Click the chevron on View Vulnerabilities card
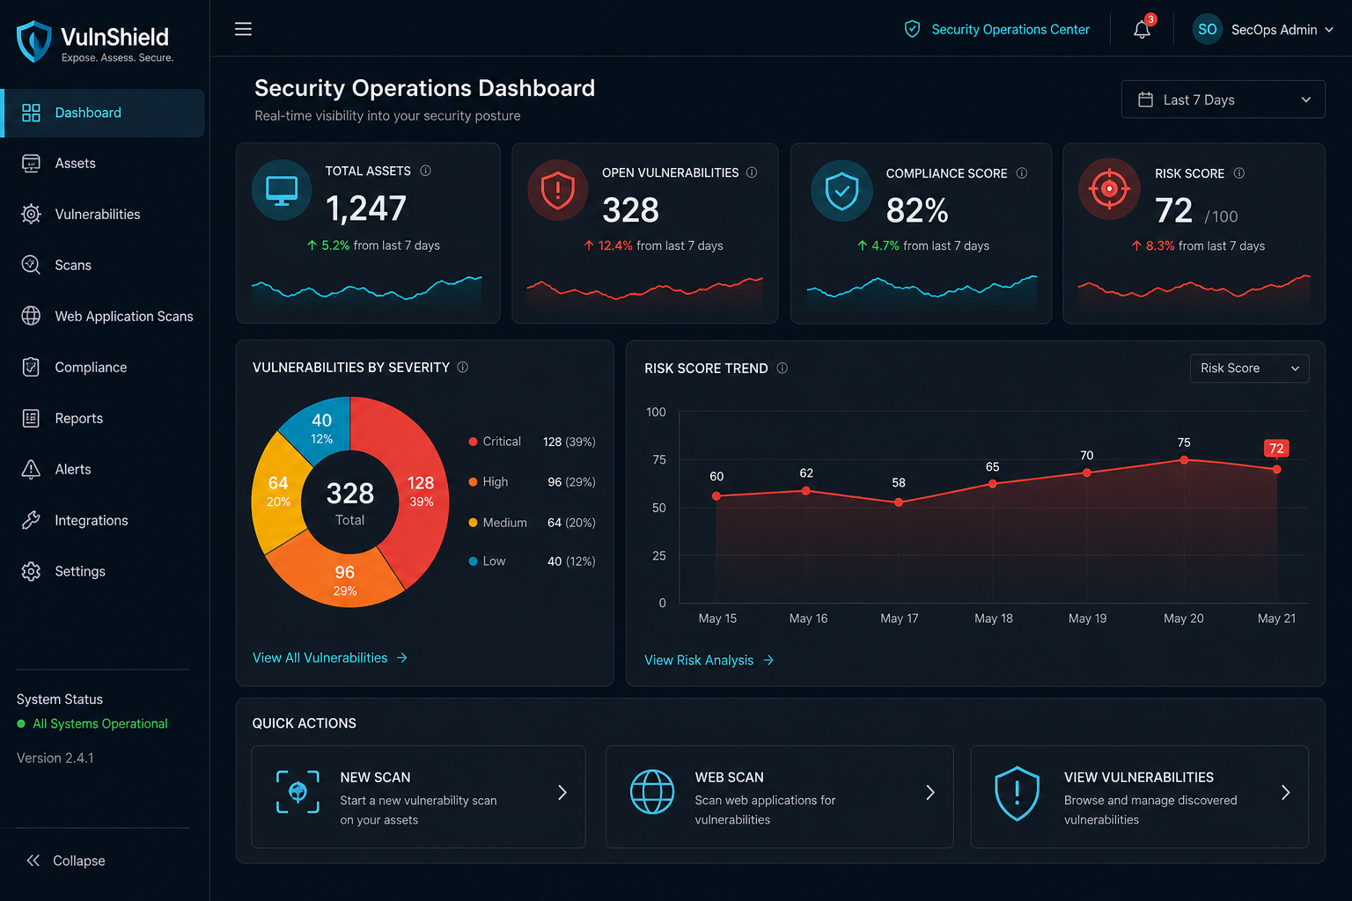The width and height of the screenshot is (1352, 901). click(x=1286, y=793)
